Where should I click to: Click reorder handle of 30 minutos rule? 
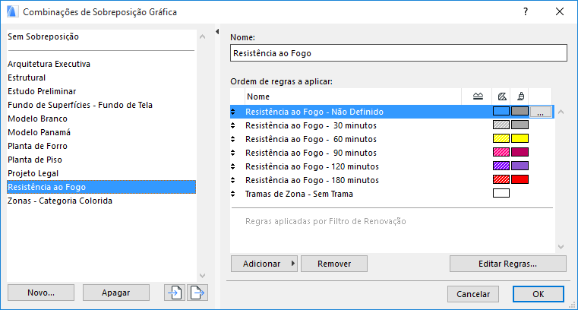(234, 125)
